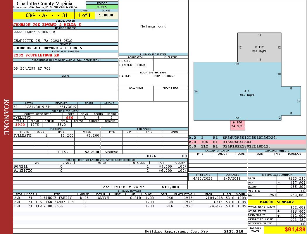
Task: Select physical 911 address 2232 SCUFFLETOWN RD in red
Action: [37, 55]
